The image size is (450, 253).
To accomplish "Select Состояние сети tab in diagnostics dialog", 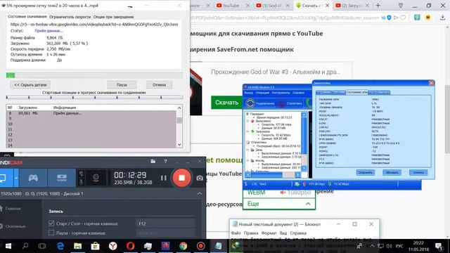I will [356, 92].
